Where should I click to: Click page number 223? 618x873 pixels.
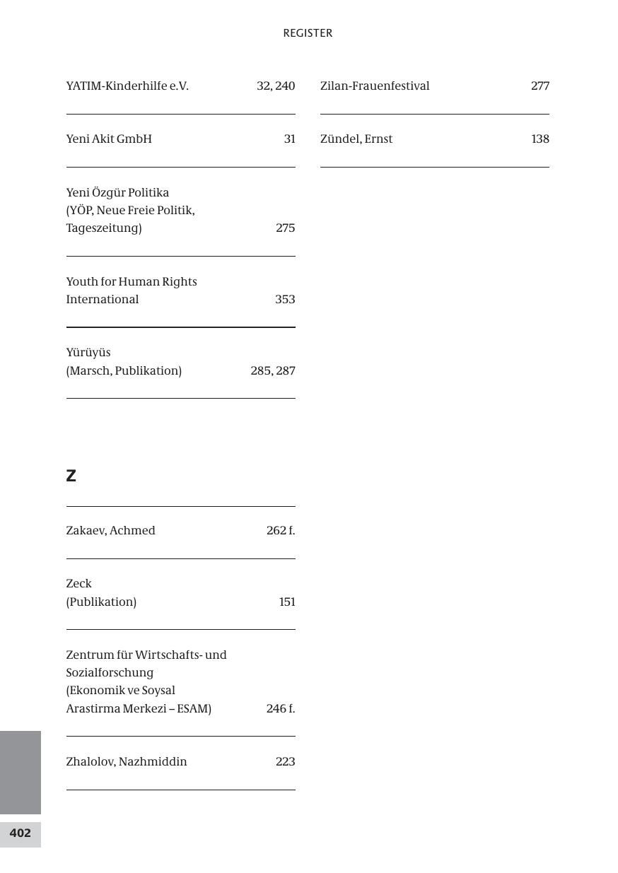coord(285,762)
